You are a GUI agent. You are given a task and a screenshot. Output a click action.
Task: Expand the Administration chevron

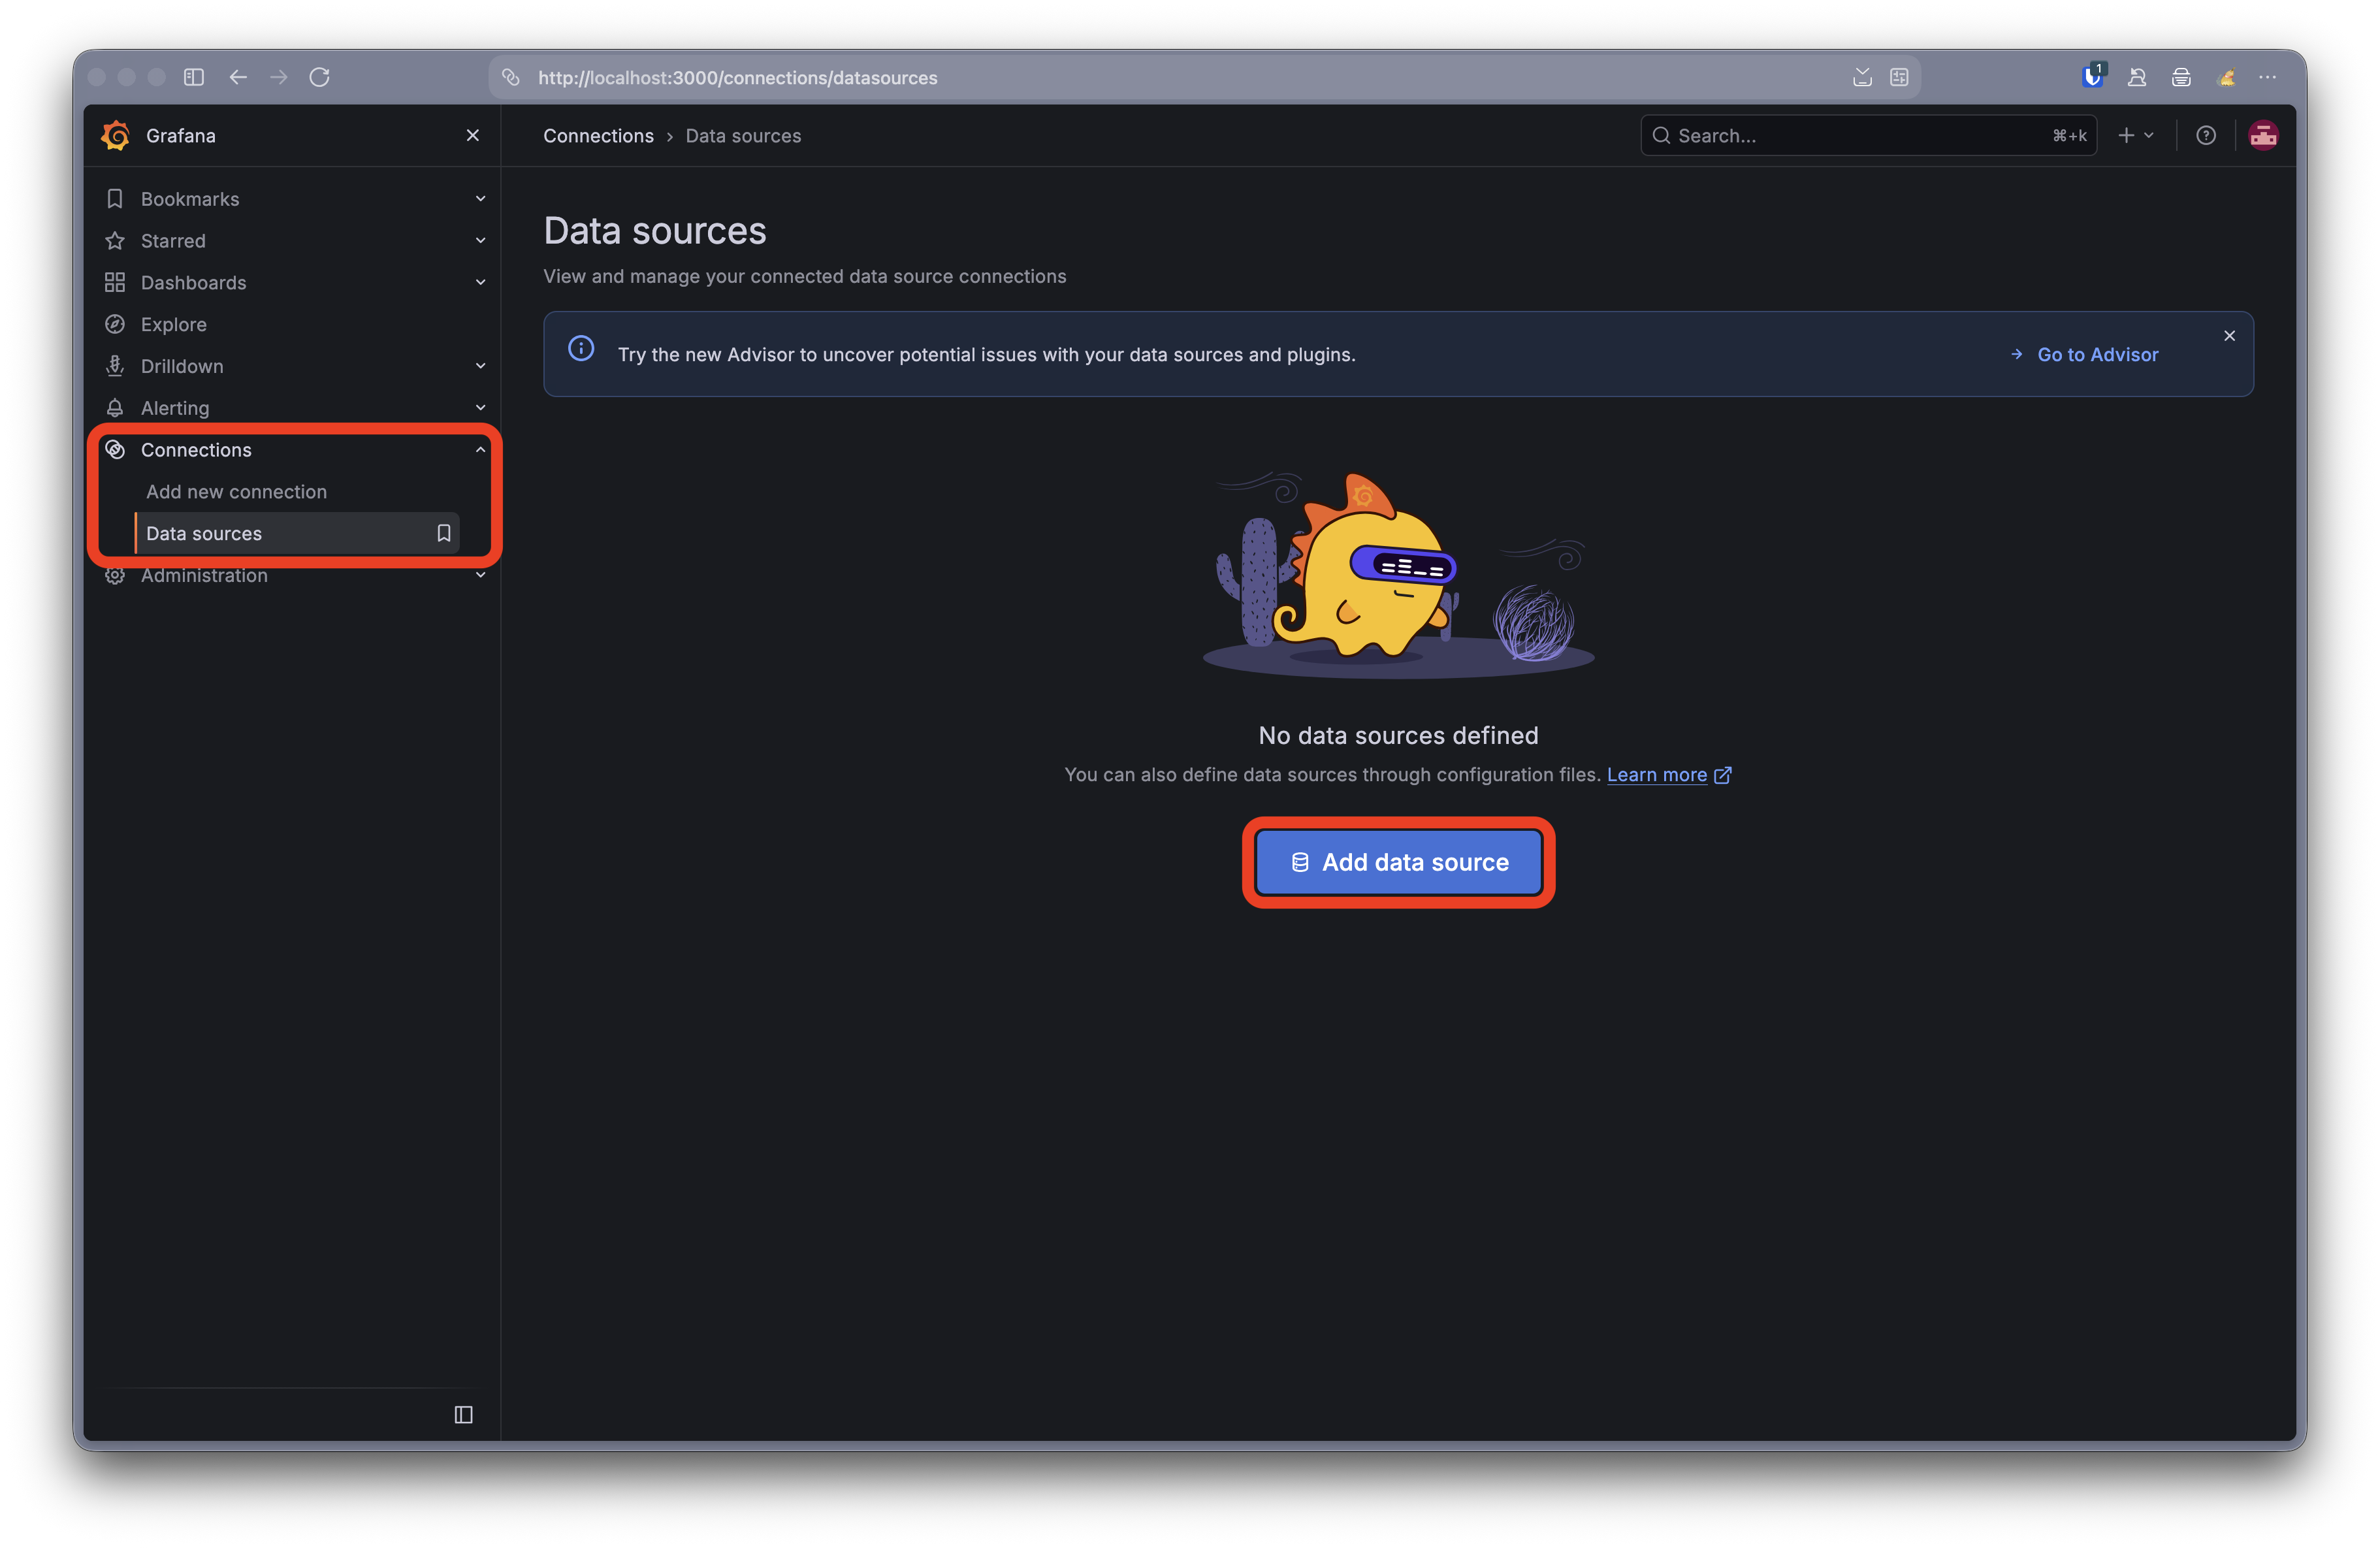point(480,576)
